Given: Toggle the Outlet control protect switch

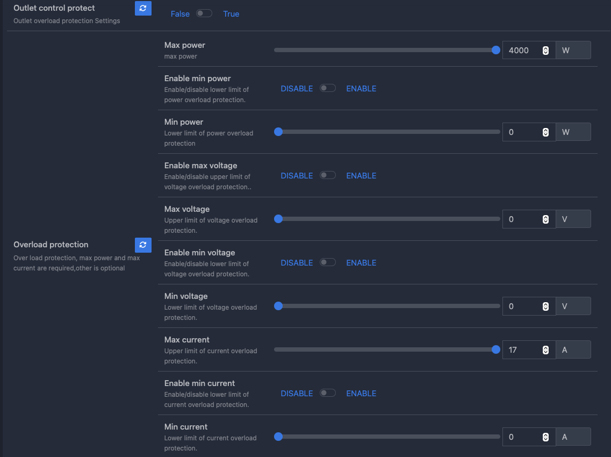Looking at the screenshot, I should tap(204, 13).
